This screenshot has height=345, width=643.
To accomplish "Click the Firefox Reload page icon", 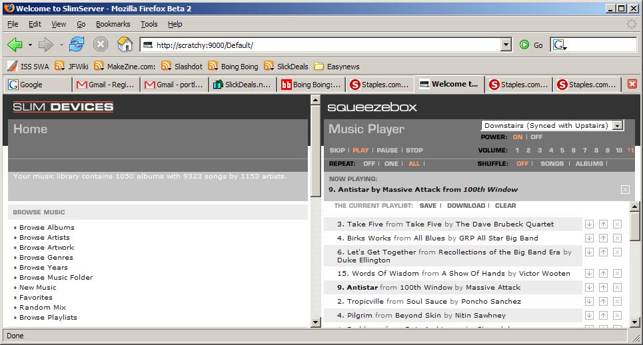I will pos(77,45).
